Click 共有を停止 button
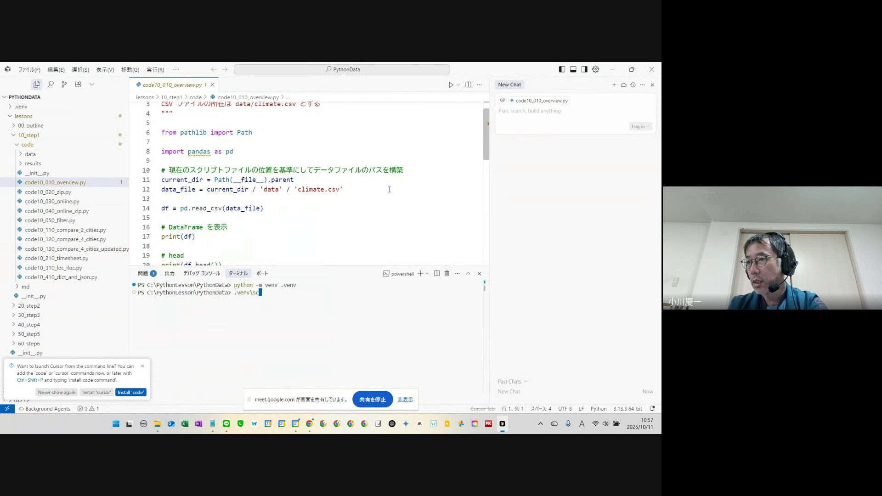 (x=372, y=400)
